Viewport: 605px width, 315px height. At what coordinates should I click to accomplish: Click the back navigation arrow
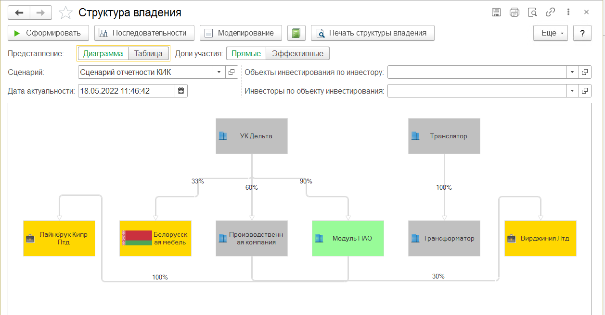(x=19, y=12)
